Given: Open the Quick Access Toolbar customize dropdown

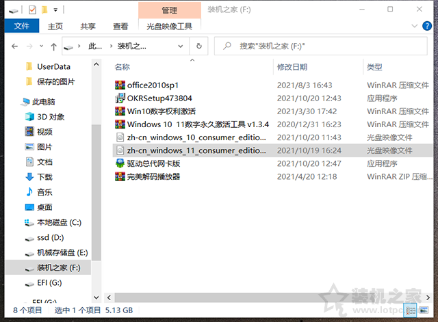Looking at the screenshot, I should coord(55,10).
